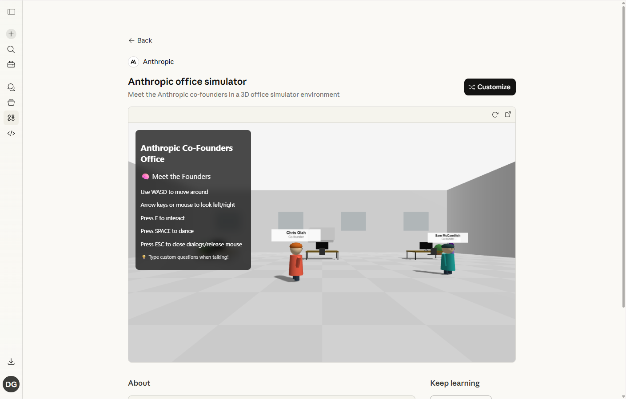Open the briefcase icon in sidebar
626x399 pixels.
pos(11,64)
